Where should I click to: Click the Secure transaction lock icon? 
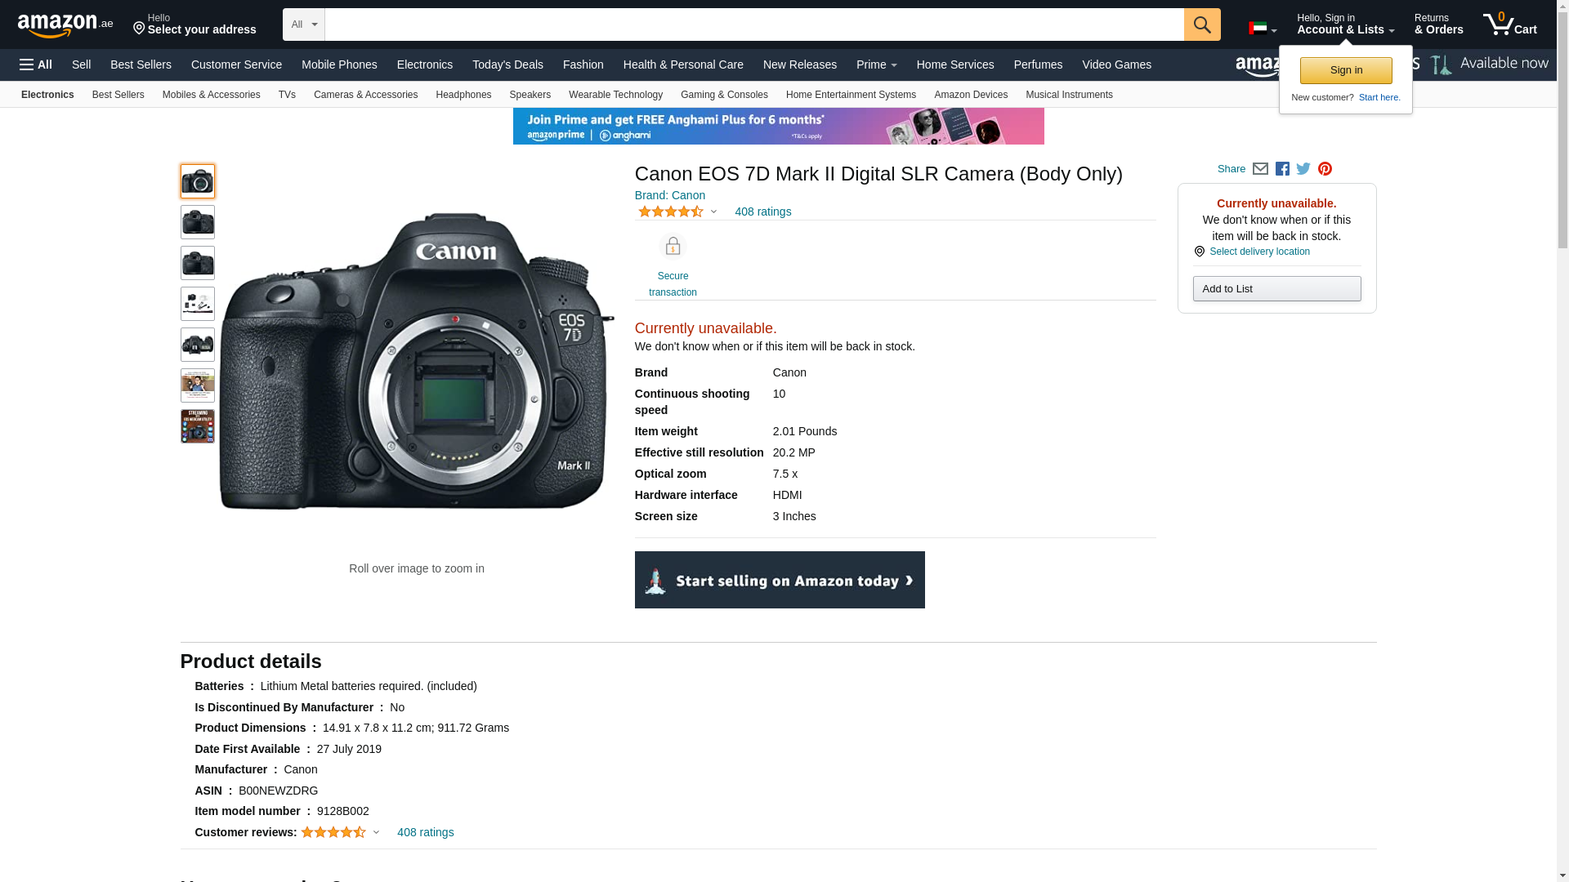click(673, 247)
